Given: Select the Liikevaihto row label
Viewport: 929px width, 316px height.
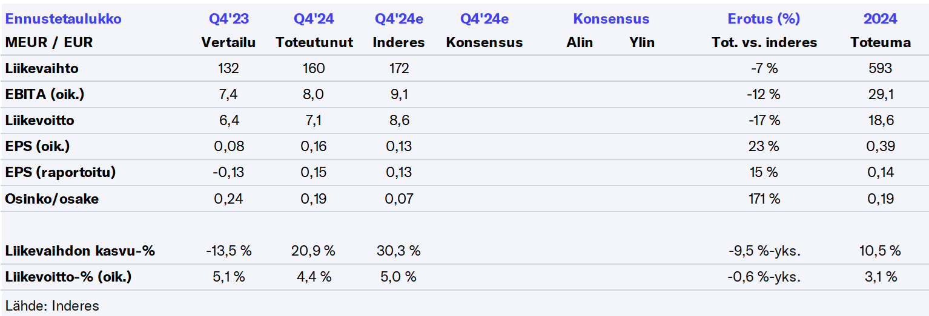Looking at the screenshot, I should [42, 69].
